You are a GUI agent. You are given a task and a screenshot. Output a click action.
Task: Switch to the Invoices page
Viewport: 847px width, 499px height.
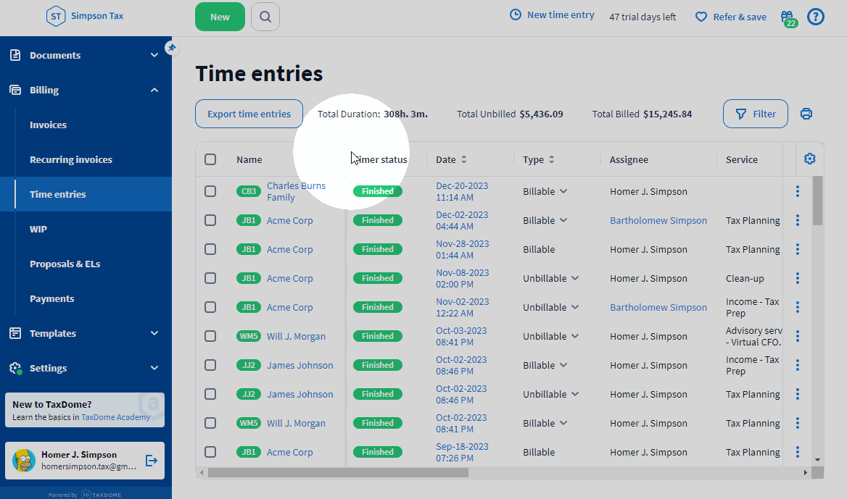[x=48, y=125]
